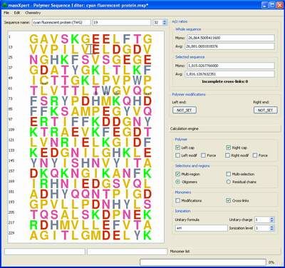Select the R monomer in row 109

pyautogui.click(x=54, y=132)
